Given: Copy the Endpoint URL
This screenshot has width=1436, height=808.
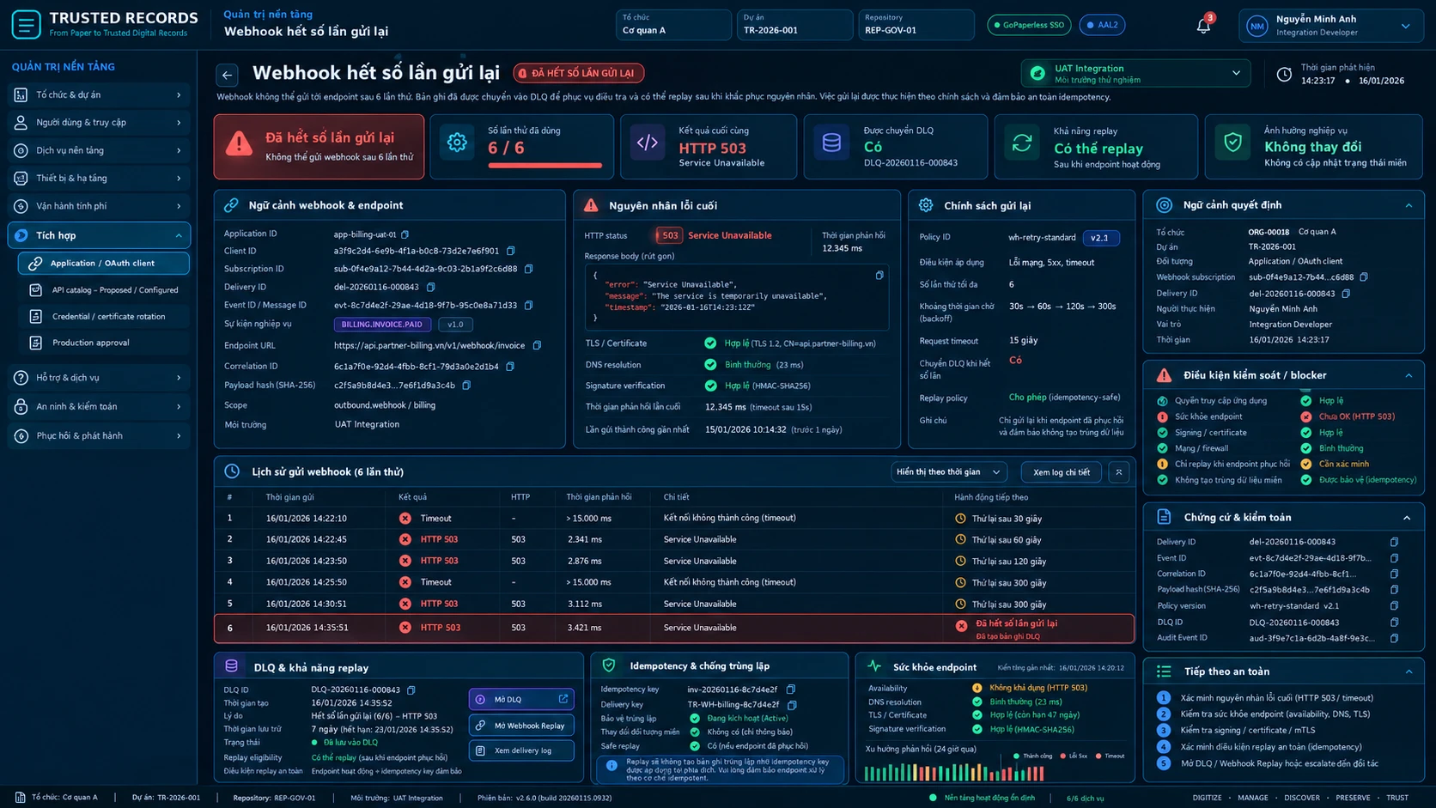Looking at the screenshot, I should click(x=538, y=345).
